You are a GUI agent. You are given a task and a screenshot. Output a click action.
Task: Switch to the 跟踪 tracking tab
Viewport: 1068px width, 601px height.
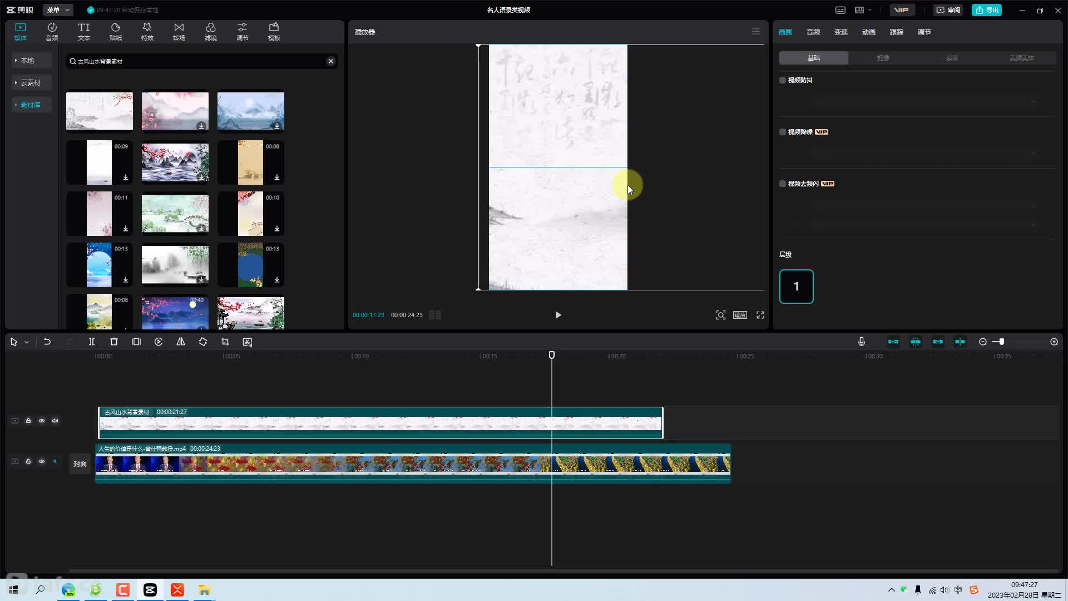(897, 32)
